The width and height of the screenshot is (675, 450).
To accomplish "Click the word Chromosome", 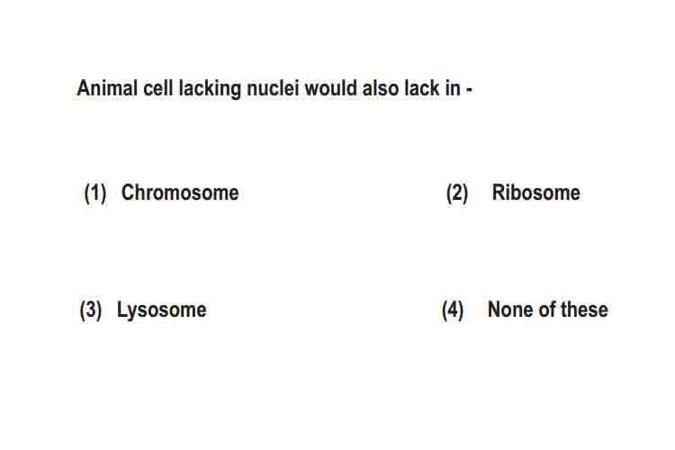I will (180, 192).
